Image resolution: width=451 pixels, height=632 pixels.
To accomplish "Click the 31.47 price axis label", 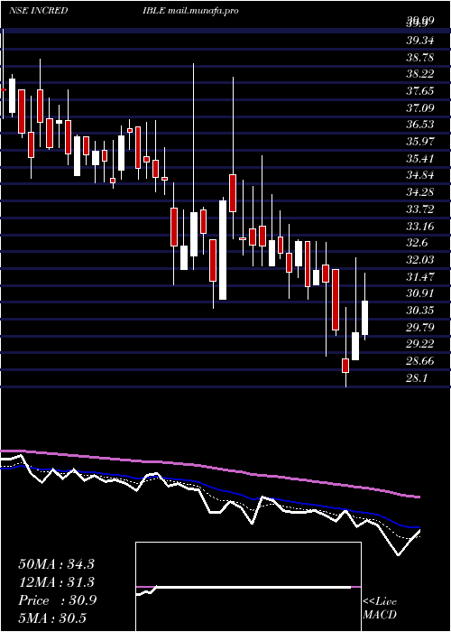I will click(420, 276).
